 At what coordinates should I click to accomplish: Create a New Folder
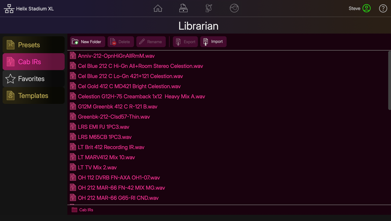pos(87,42)
